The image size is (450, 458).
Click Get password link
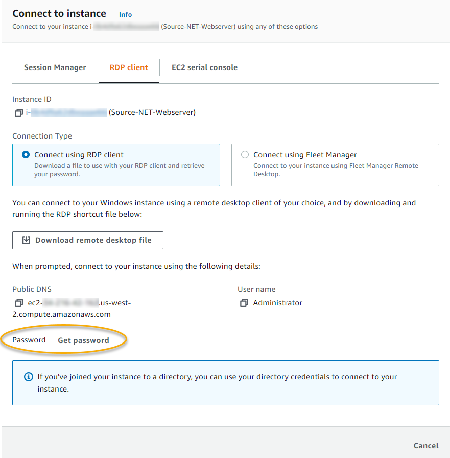click(83, 340)
